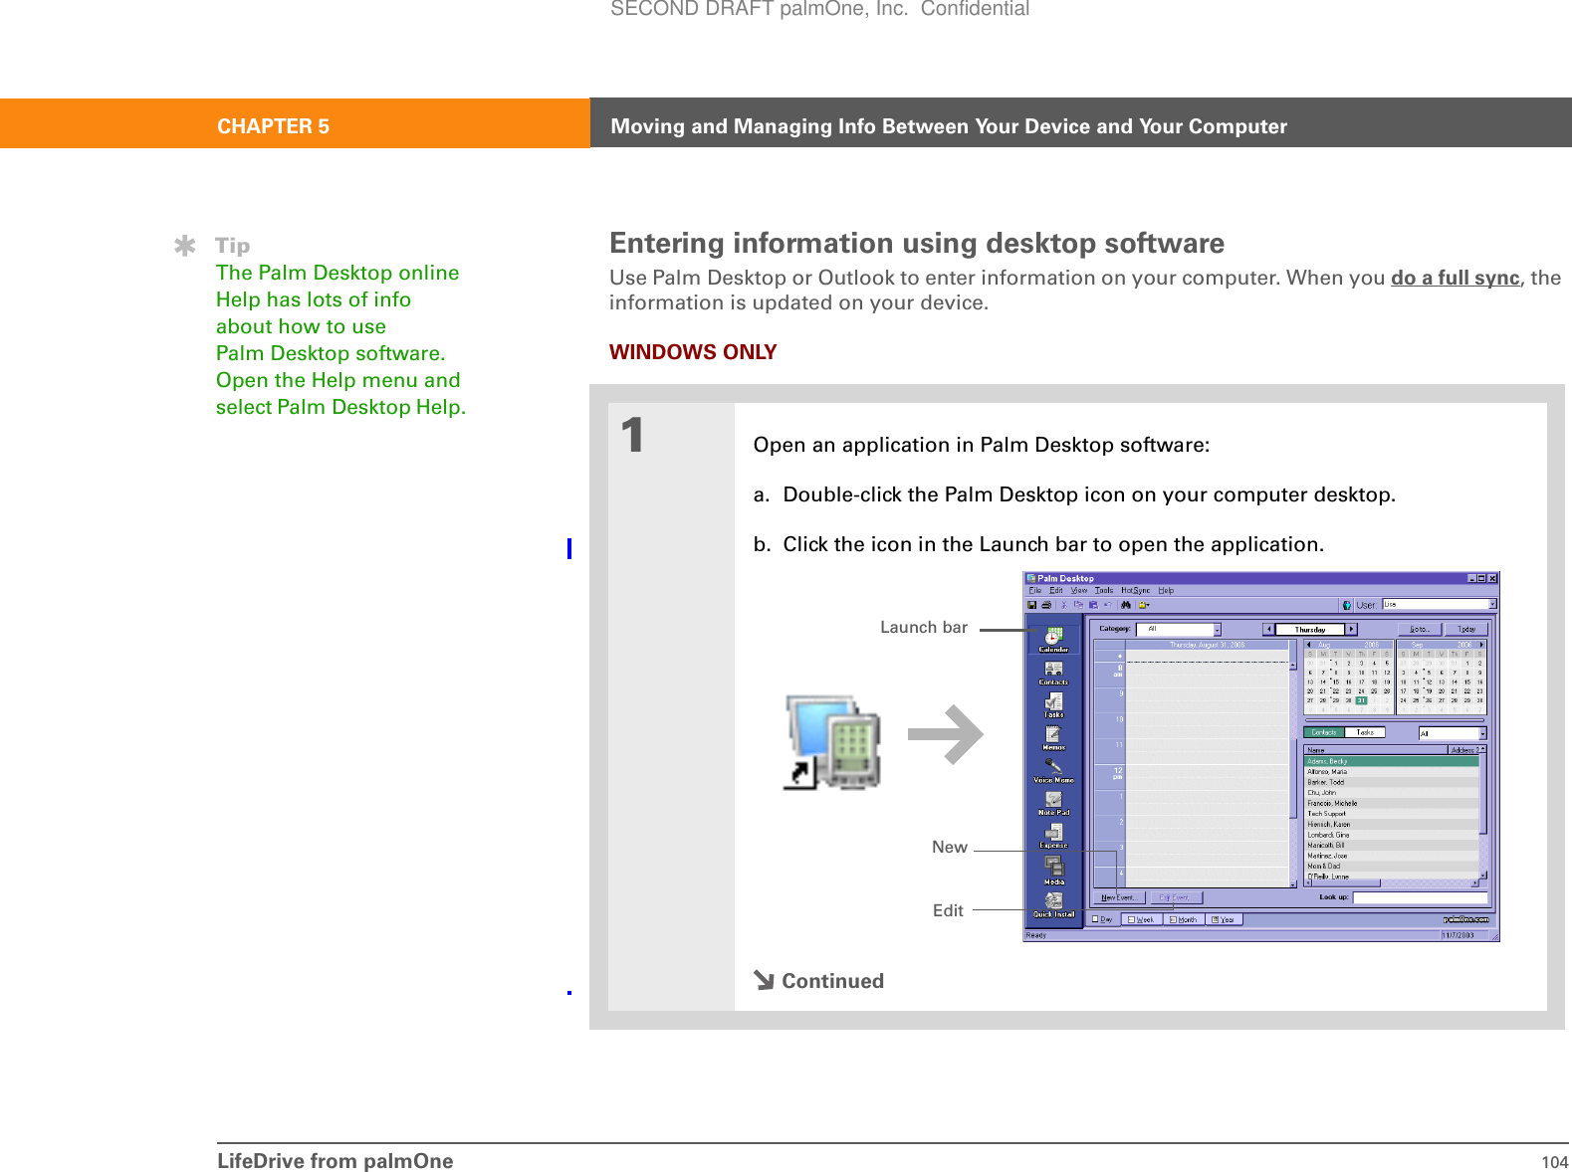Viewport: 1572px width, 1172px height.
Task: Click the user icon beside User label
Action: pos(1347,605)
